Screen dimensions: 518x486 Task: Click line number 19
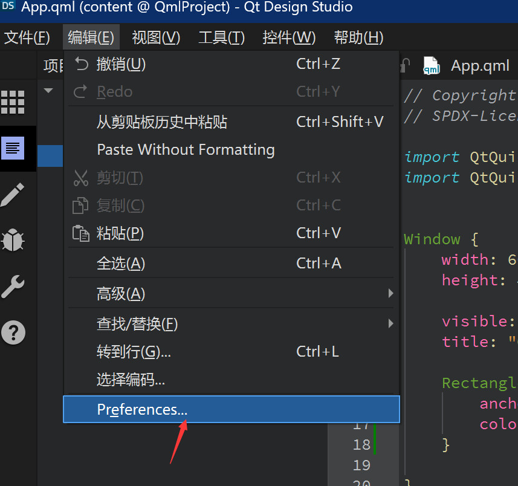coord(361,465)
